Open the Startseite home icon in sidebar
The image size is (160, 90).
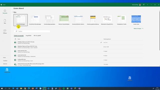point(5,10)
